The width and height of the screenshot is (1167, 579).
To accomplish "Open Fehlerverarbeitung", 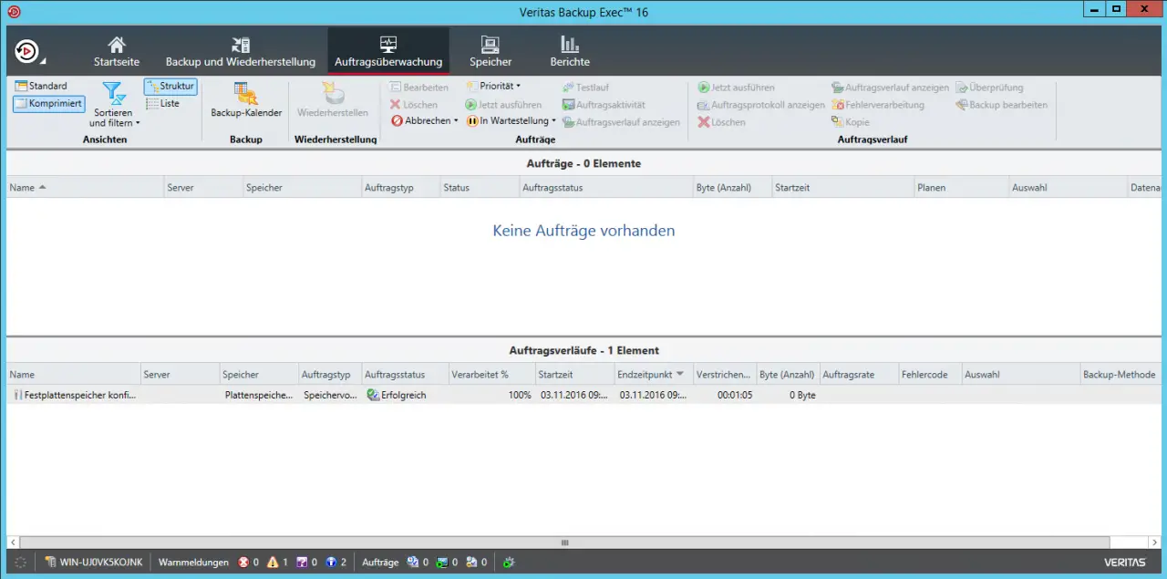I will point(878,105).
